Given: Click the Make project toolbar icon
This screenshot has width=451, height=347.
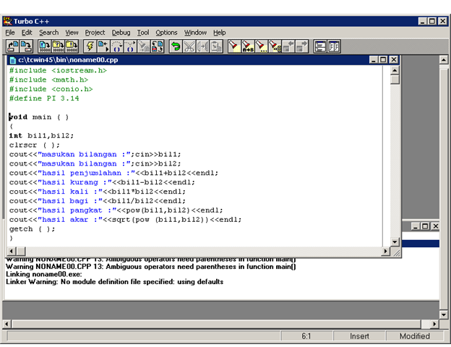Looking at the screenshot, I should (58, 46).
